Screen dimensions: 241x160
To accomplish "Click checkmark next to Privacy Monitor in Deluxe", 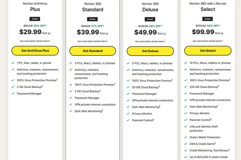I will coord(129,114).
